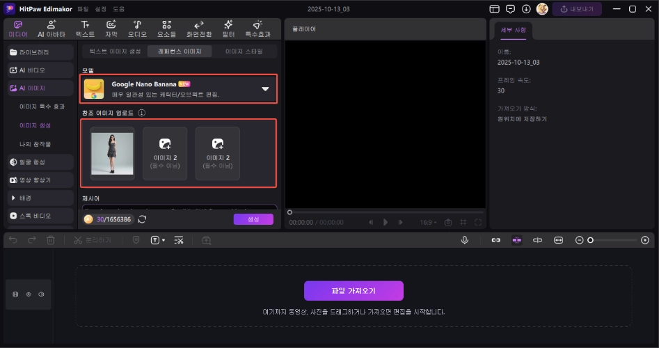Image resolution: width=659 pixels, height=348 pixels.
Task: Open the 특수효과 effects panel
Action: [257, 29]
